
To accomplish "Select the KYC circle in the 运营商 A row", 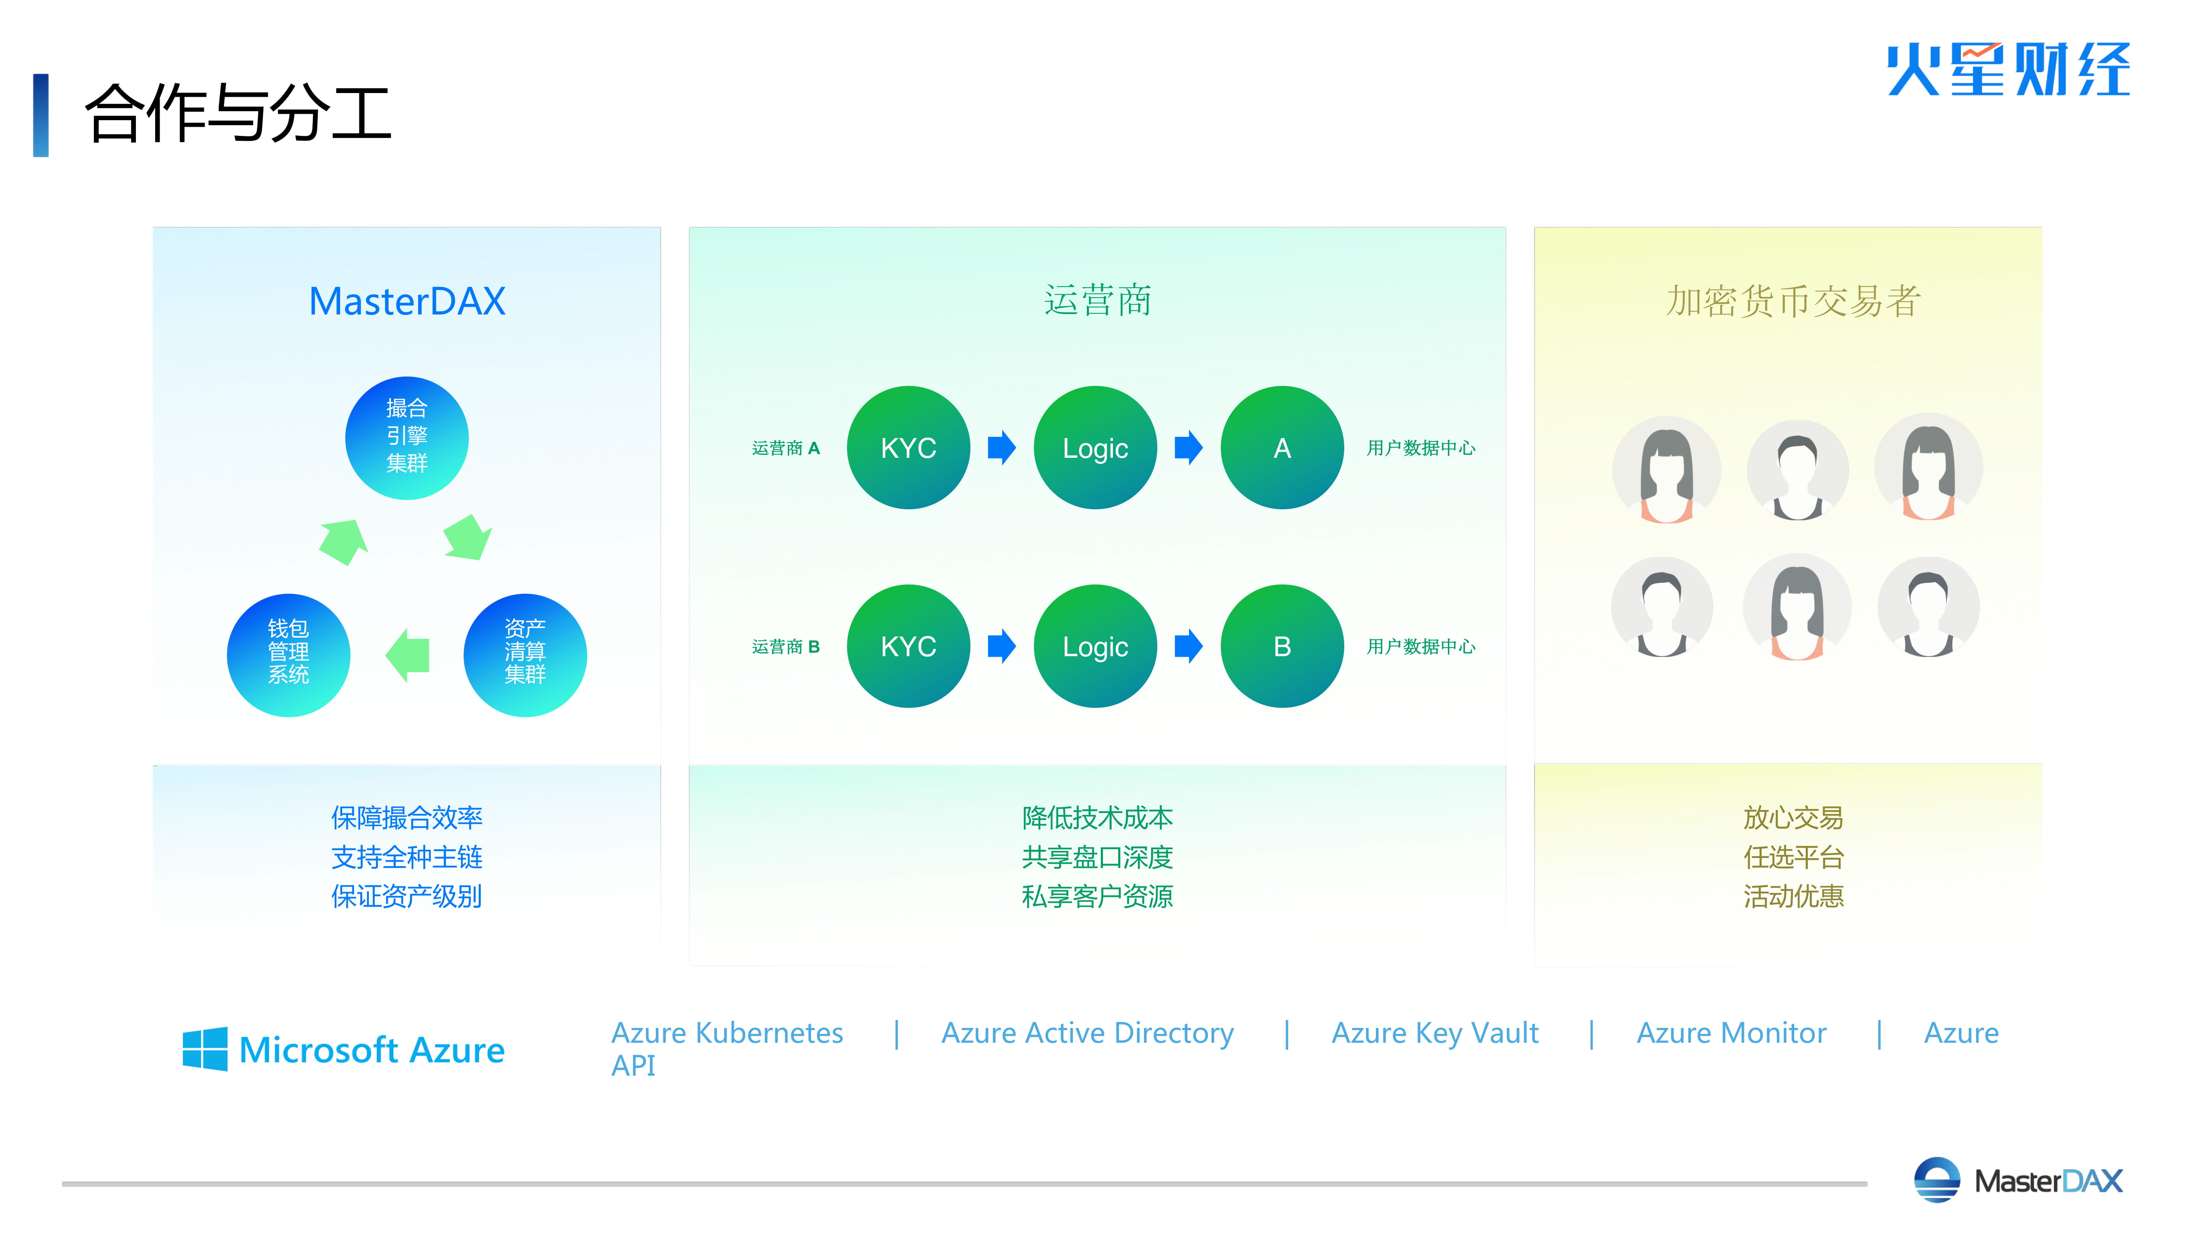I will click(x=908, y=447).
